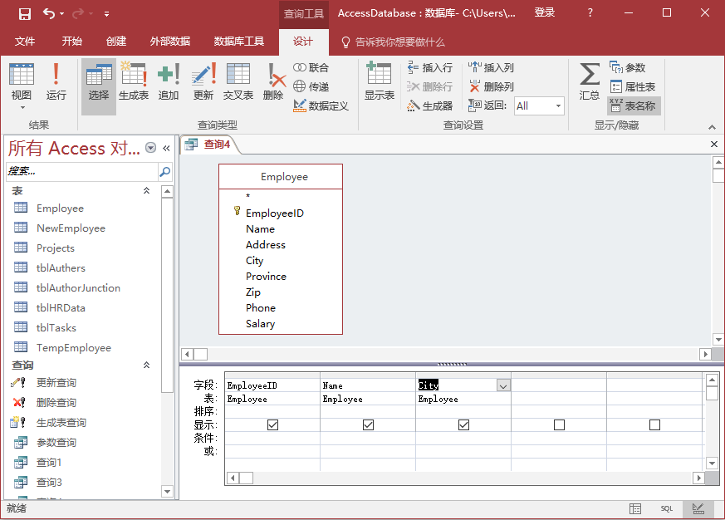Open the 数据库工具 ribbon tab
Screen dimensions: 725x520
[x=239, y=42]
